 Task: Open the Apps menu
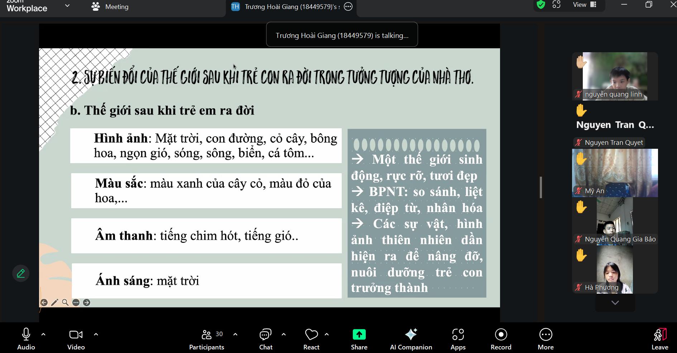tap(458, 339)
